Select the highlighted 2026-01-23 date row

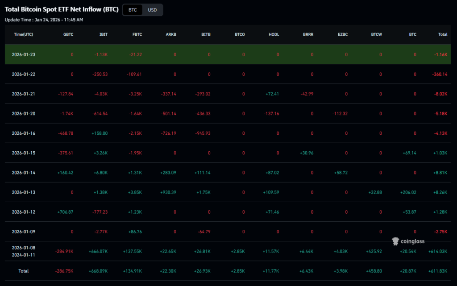23,54
